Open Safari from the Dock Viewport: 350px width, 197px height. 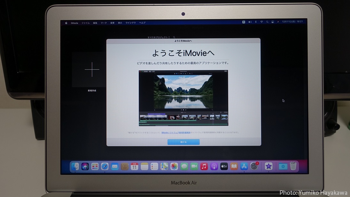tap(105, 166)
